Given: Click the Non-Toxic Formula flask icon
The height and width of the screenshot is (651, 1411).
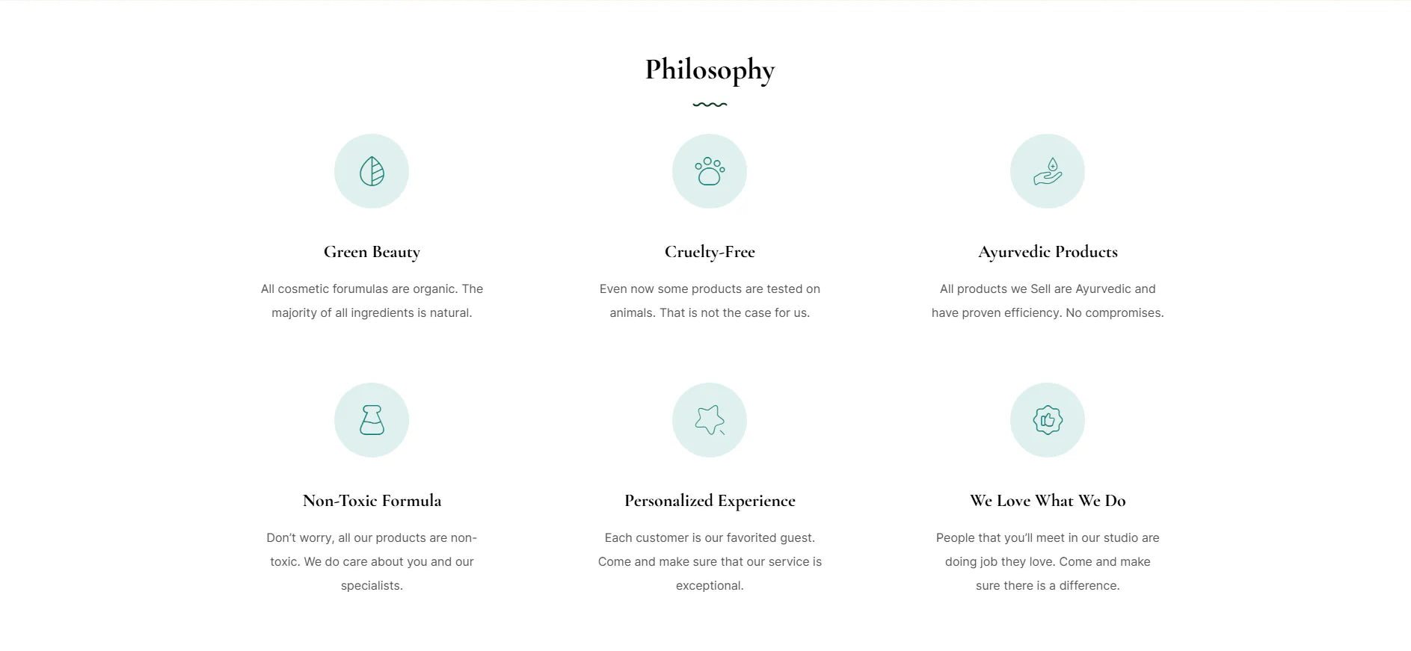Looking at the screenshot, I should 372,420.
